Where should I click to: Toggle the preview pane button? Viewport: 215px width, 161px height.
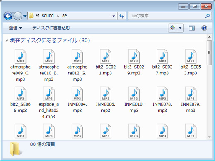[x=192, y=28]
